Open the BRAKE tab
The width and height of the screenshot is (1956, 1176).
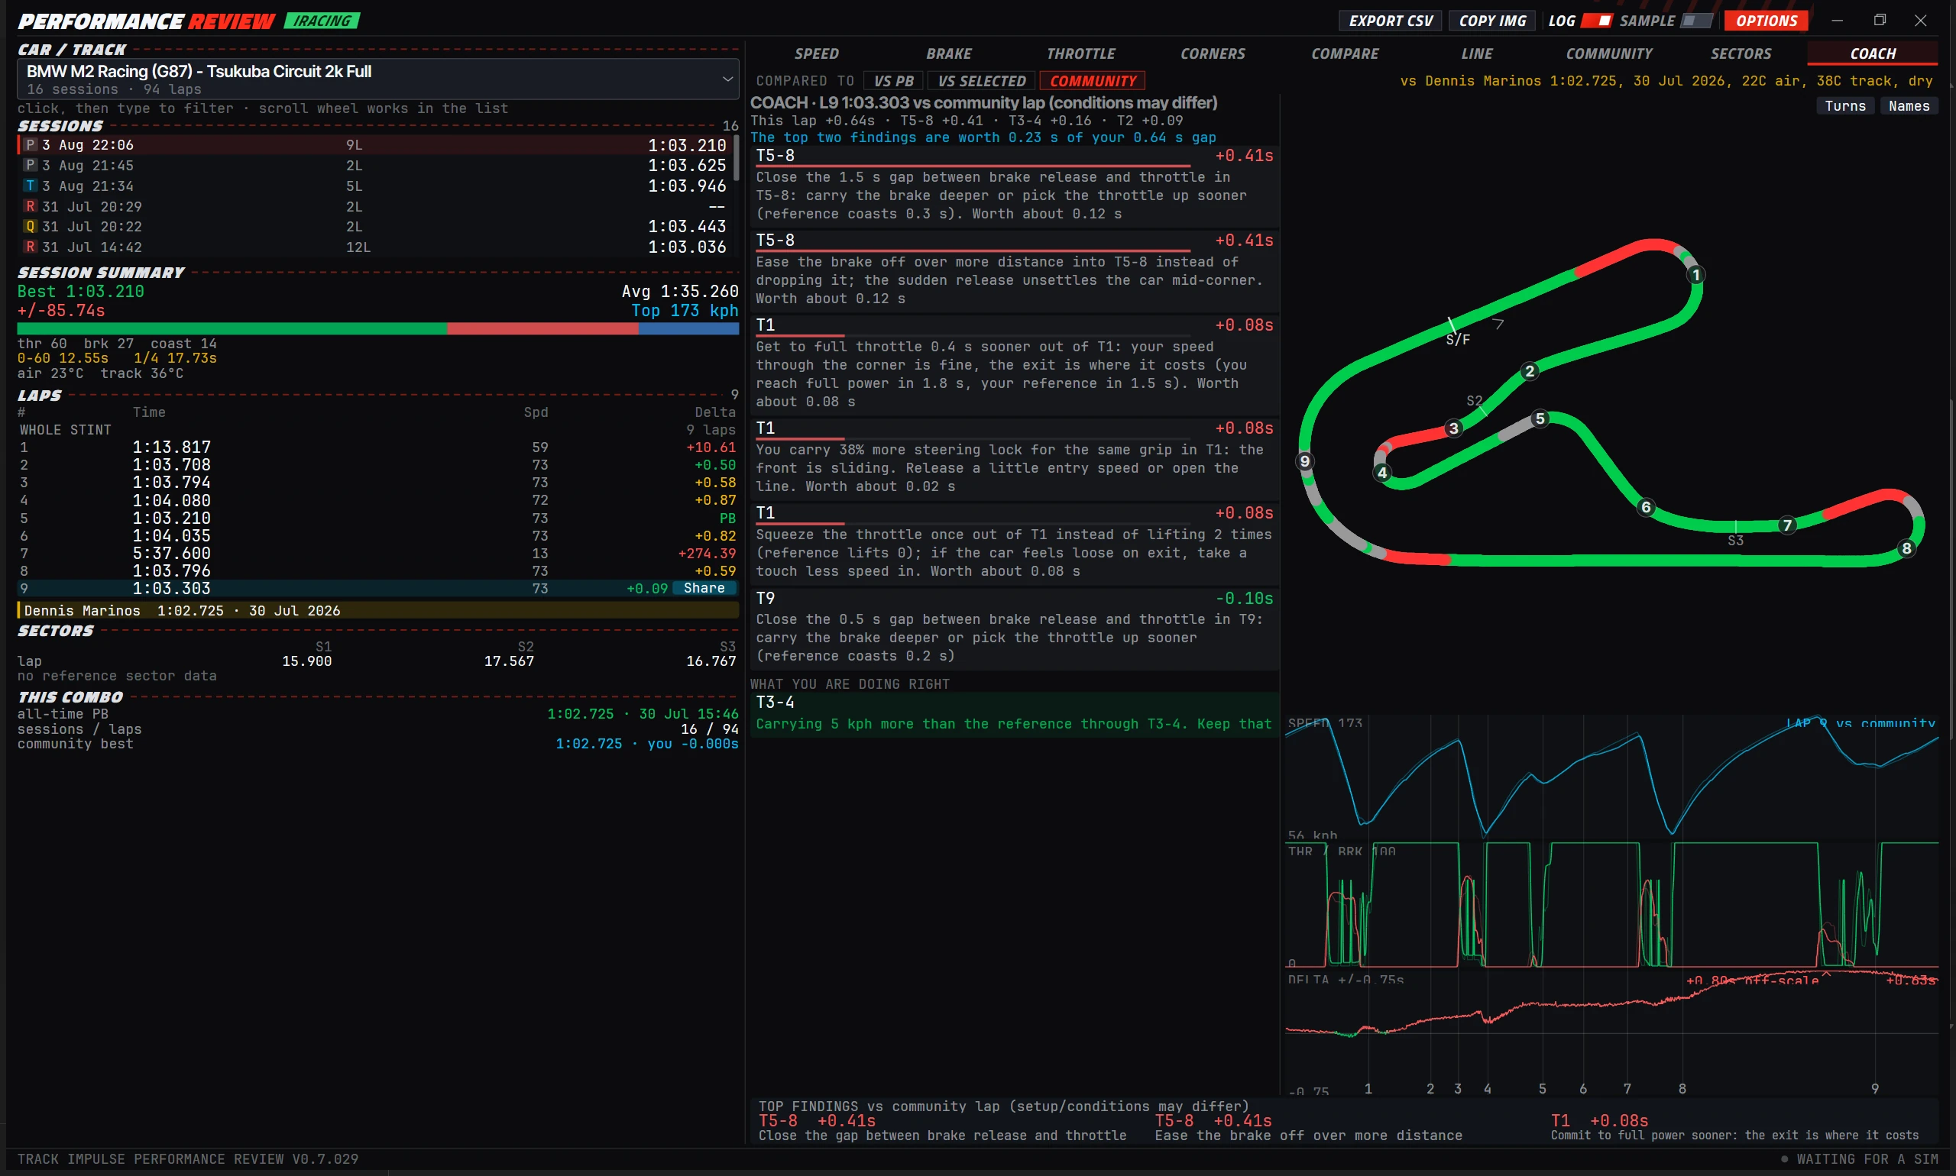(948, 54)
